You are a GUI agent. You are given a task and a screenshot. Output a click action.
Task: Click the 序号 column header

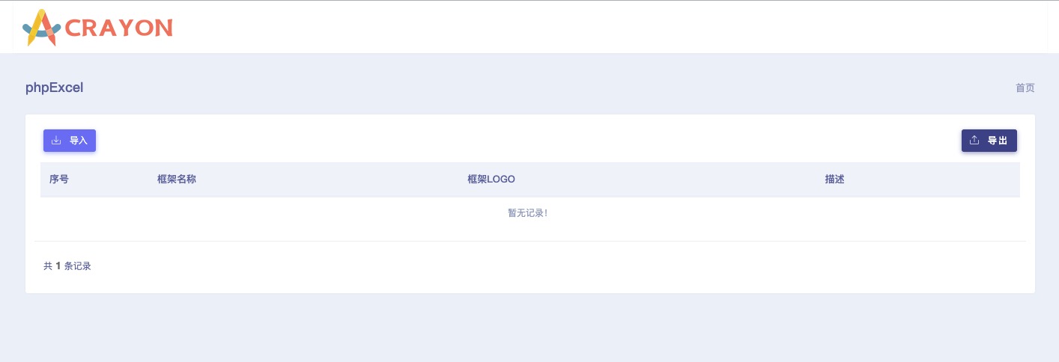click(x=59, y=180)
